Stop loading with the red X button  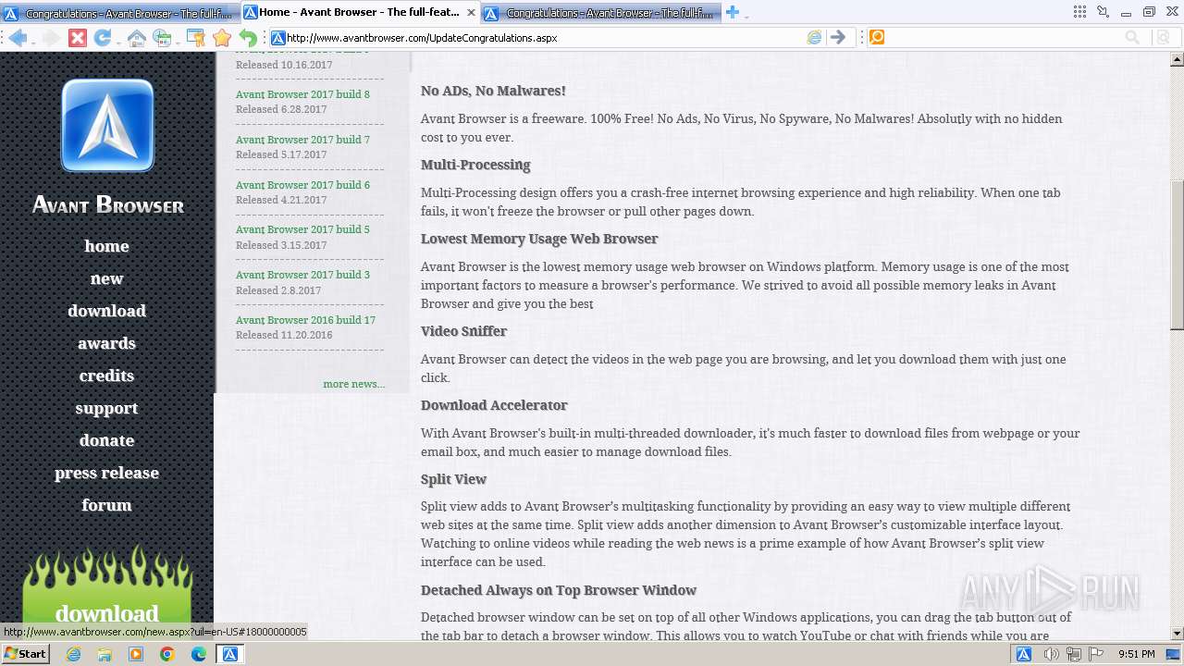(78, 38)
